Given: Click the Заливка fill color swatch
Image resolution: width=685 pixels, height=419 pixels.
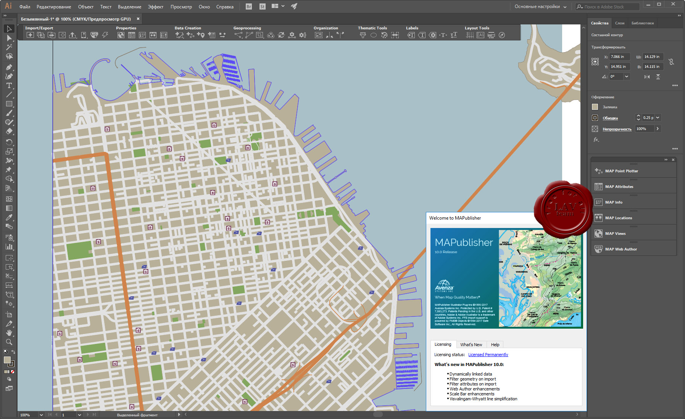Looking at the screenshot, I should coord(595,107).
